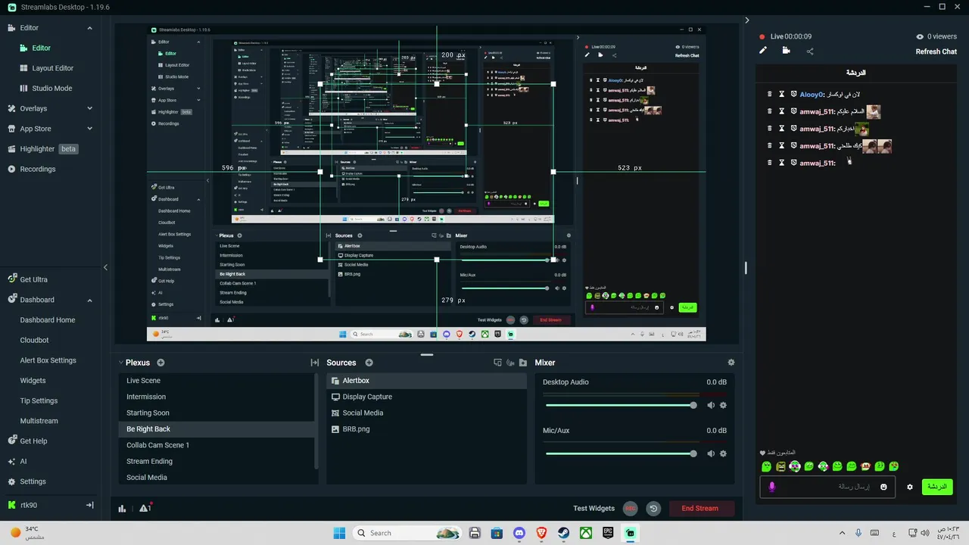Open Mixer advanced audio settings gear
The image size is (969, 545).
731,363
